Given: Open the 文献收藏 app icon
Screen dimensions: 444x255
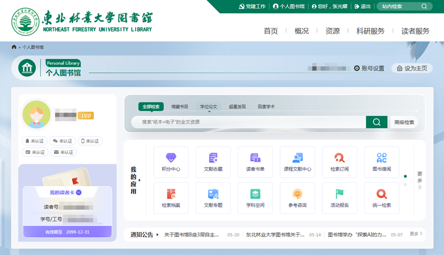Looking at the screenshot, I should click(213, 162).
